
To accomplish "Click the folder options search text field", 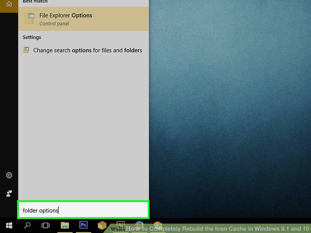I will (83, 210).
